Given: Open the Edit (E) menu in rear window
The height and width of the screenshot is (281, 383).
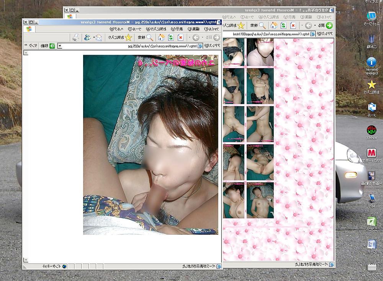Looking at the screenshot, I should point(306,17).
